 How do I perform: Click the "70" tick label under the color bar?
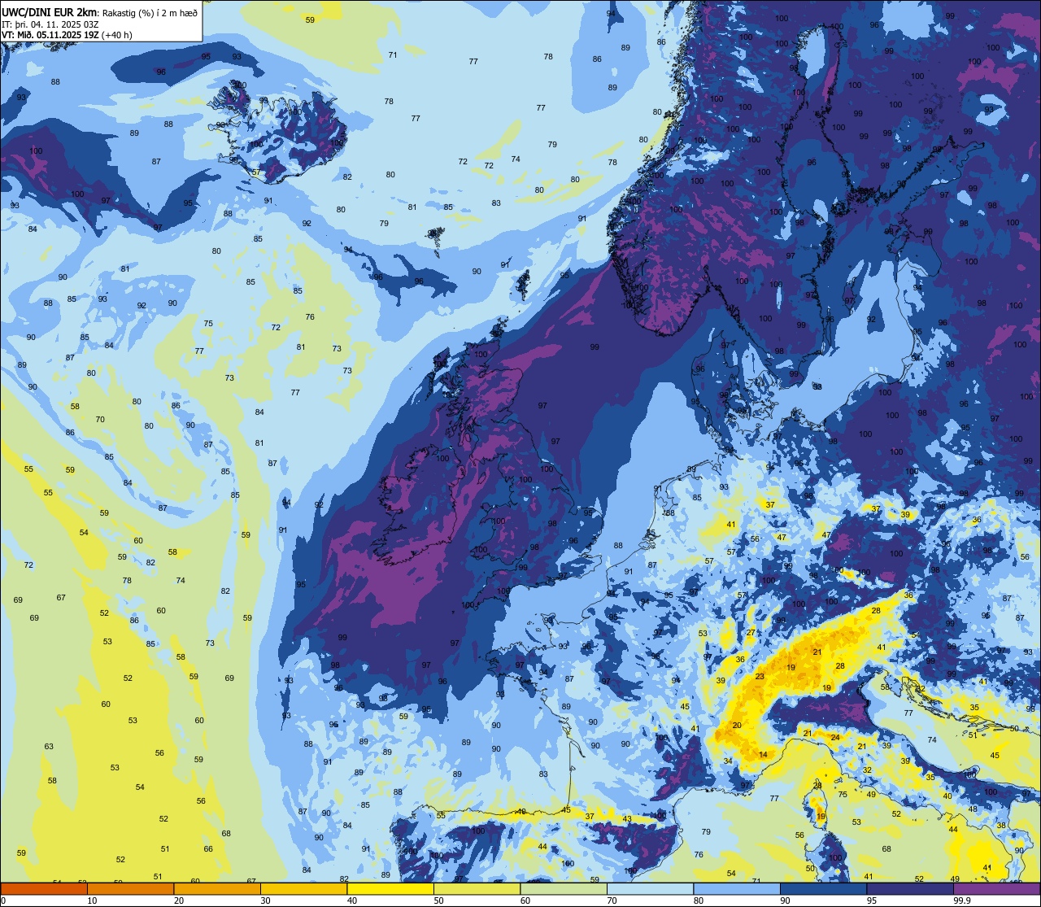coord(612,900)
